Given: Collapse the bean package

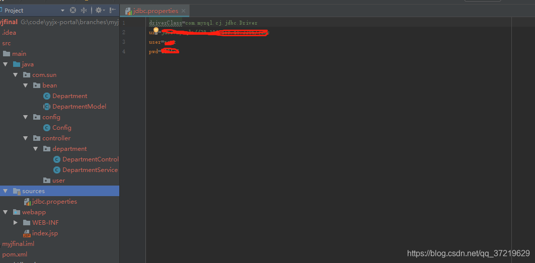Looking at the screenshot, I should [26, 85].
